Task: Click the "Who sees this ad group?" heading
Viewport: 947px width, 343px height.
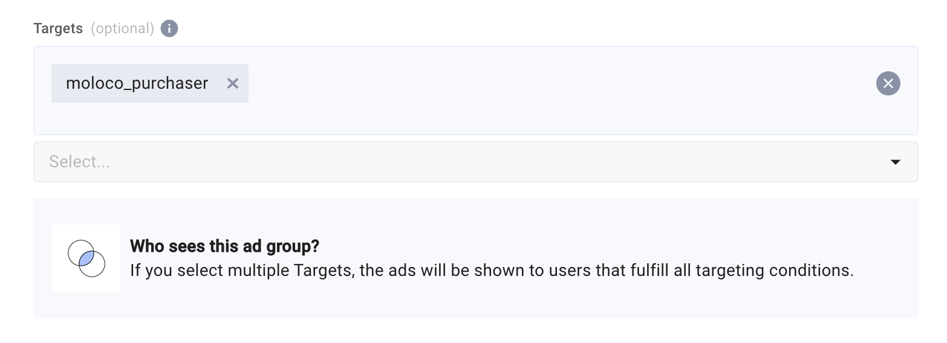Action: (x=224, y=246)
